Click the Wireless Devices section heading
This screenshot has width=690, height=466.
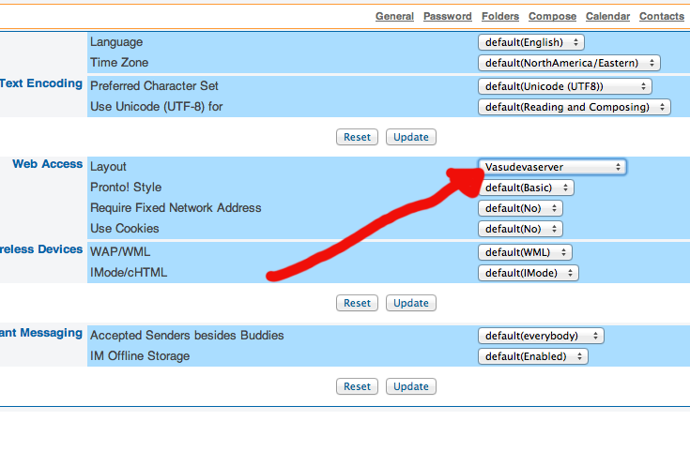coord(41,249)
